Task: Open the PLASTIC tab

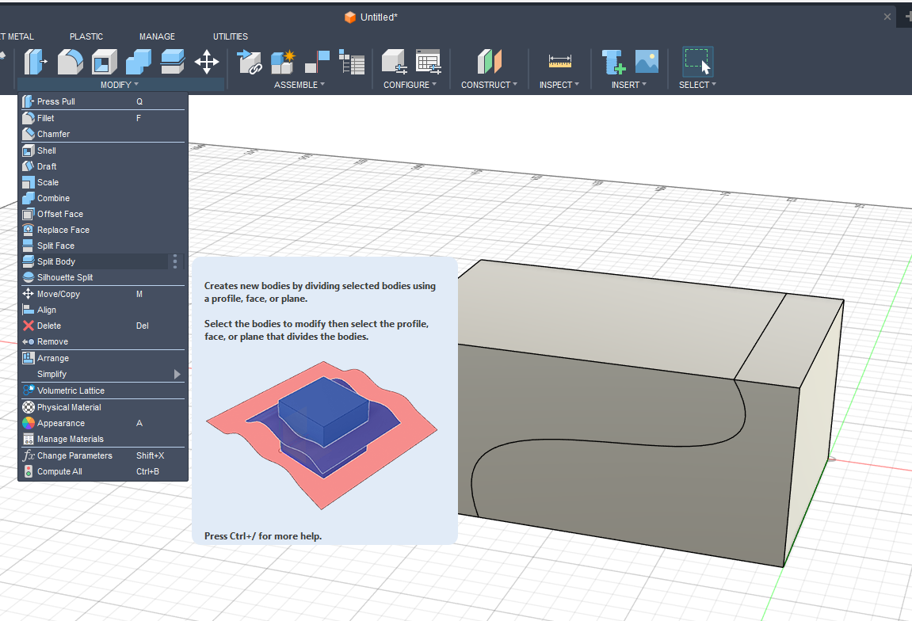Action: pos(86,36)
